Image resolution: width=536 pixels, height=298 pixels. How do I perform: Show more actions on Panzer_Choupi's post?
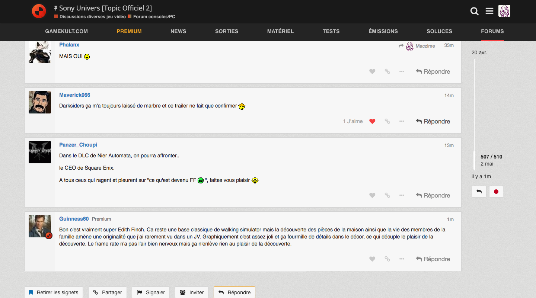pos(402,195)
